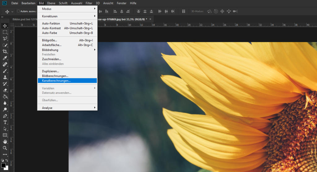
Task: Choose Auto-Farbton menu entry
Action: (67, 24)
